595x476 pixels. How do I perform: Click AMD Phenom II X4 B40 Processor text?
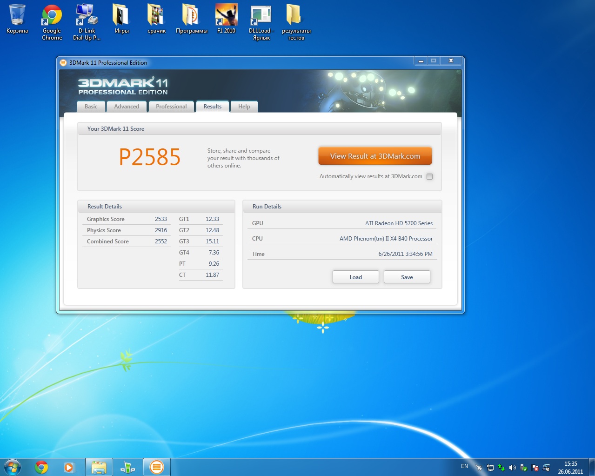(386, 239)
